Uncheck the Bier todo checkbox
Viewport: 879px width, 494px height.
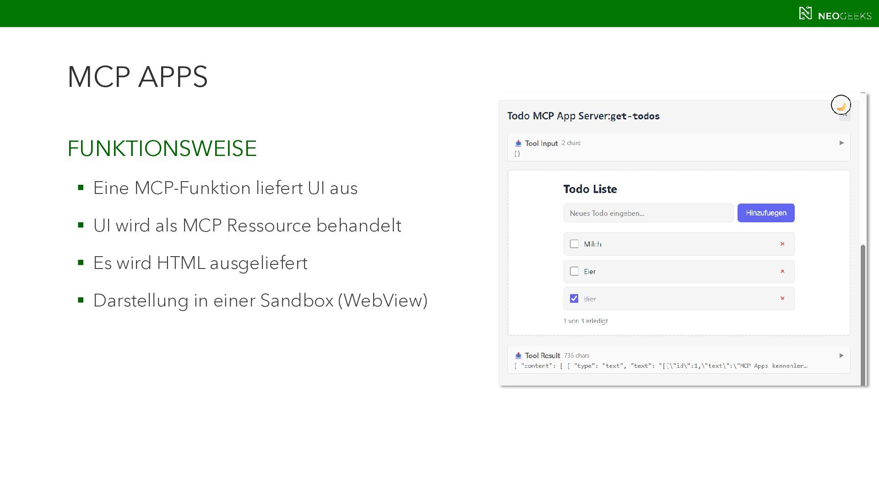coord(574,298)
